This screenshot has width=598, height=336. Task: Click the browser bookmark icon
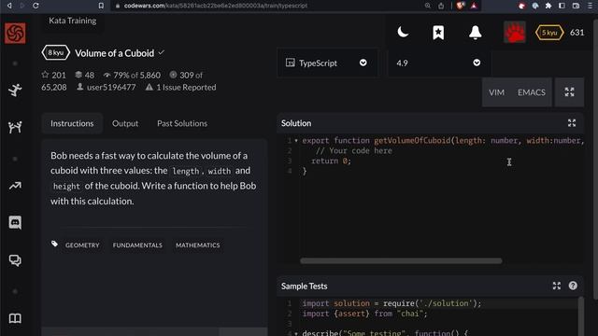(101, 6)
